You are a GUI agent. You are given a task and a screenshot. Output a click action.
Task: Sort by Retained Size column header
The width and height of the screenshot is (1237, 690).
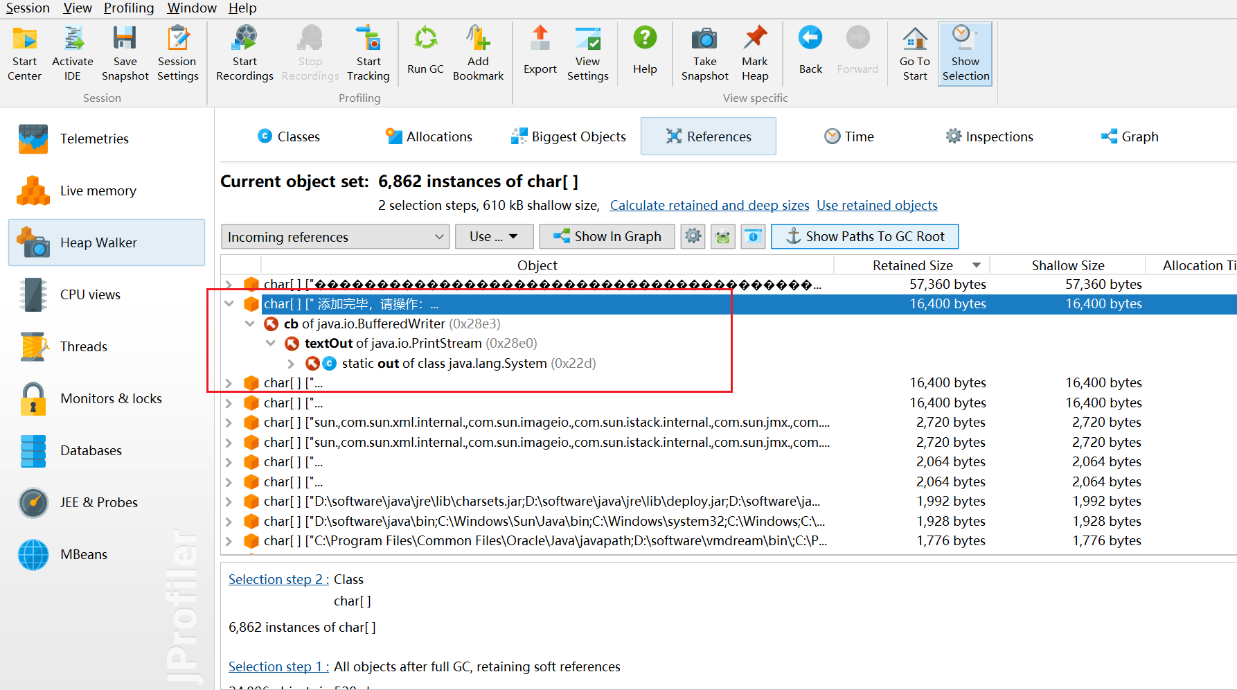coord(912,265)
